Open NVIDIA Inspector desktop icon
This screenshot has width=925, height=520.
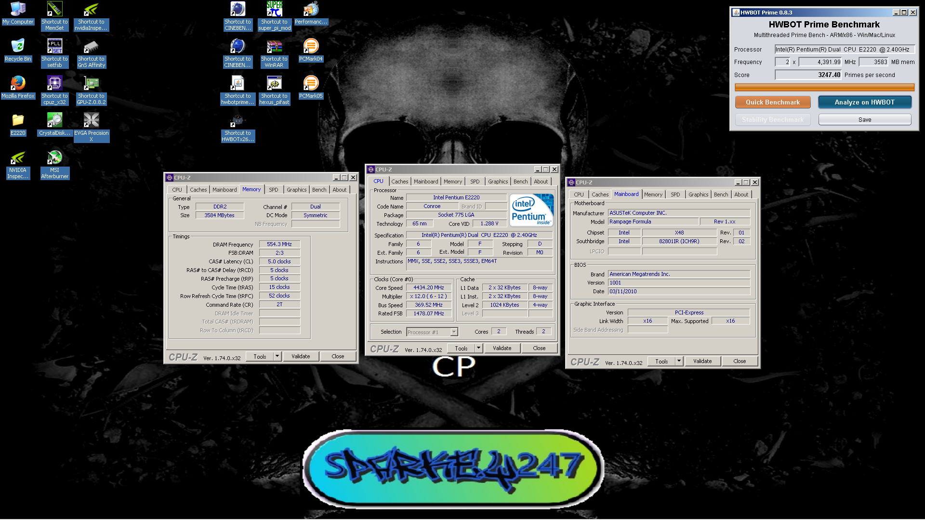coord(18,164)
